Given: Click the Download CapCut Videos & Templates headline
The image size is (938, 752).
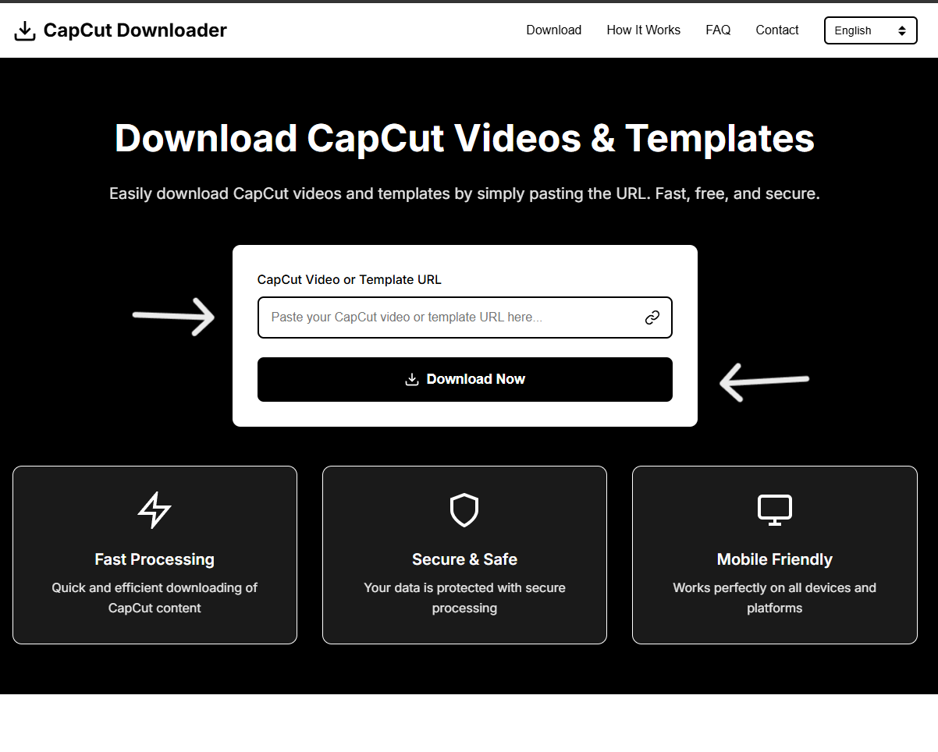Looking at the screenshot, I should coord(465,138).
